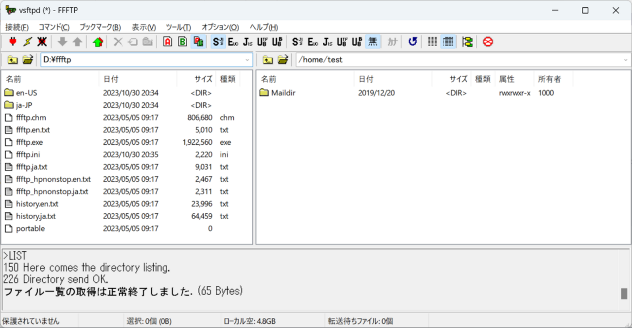Image resolution: width=632 pixels, height=328 pixels.
Task: Click the red plug Connect icon
Action: click(x=13, y=42)
